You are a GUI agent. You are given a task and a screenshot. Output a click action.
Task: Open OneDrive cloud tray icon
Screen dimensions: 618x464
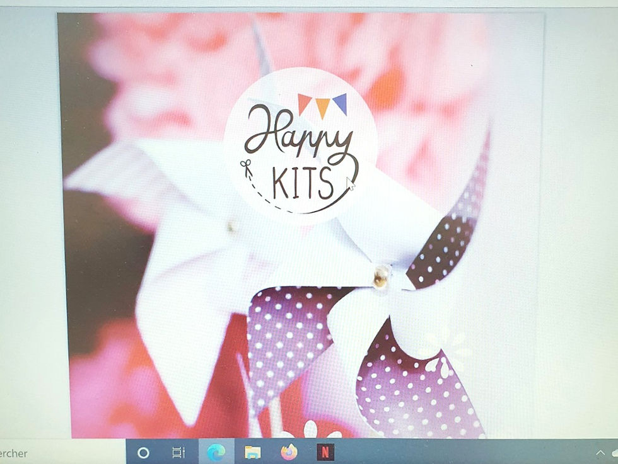click(x=615, y=453)
